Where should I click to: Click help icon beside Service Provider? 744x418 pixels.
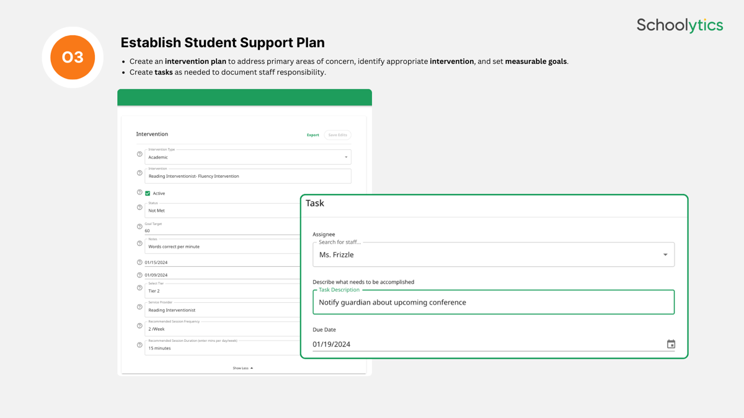tap(139, 307)
